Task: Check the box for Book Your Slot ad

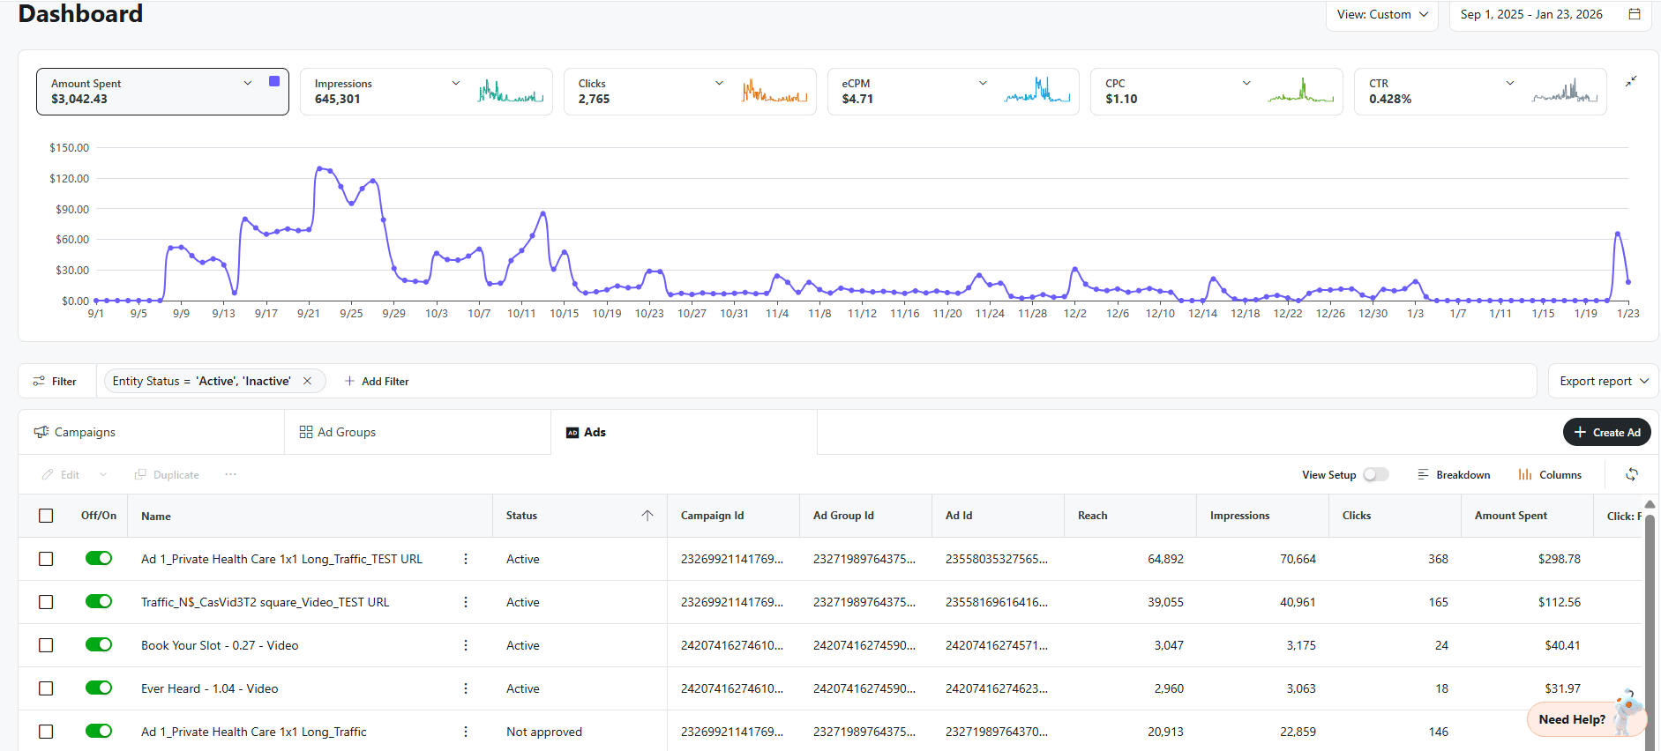Action: 46,645
